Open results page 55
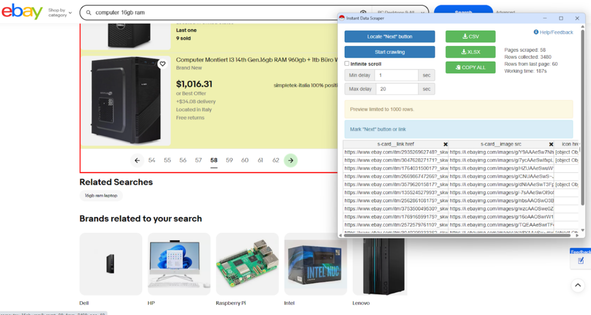Image resolution: width=591 pixels, height=315 pixels. click(167, 161)
